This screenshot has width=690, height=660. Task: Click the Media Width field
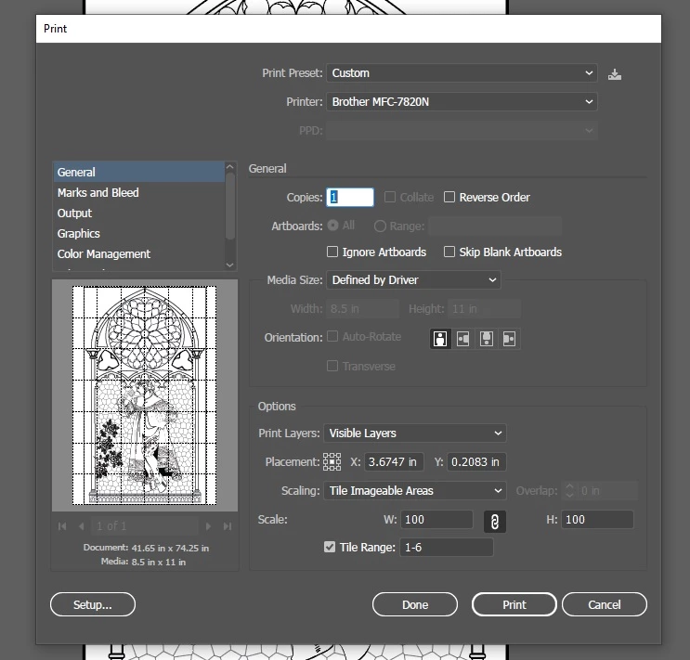pos(362,309)
